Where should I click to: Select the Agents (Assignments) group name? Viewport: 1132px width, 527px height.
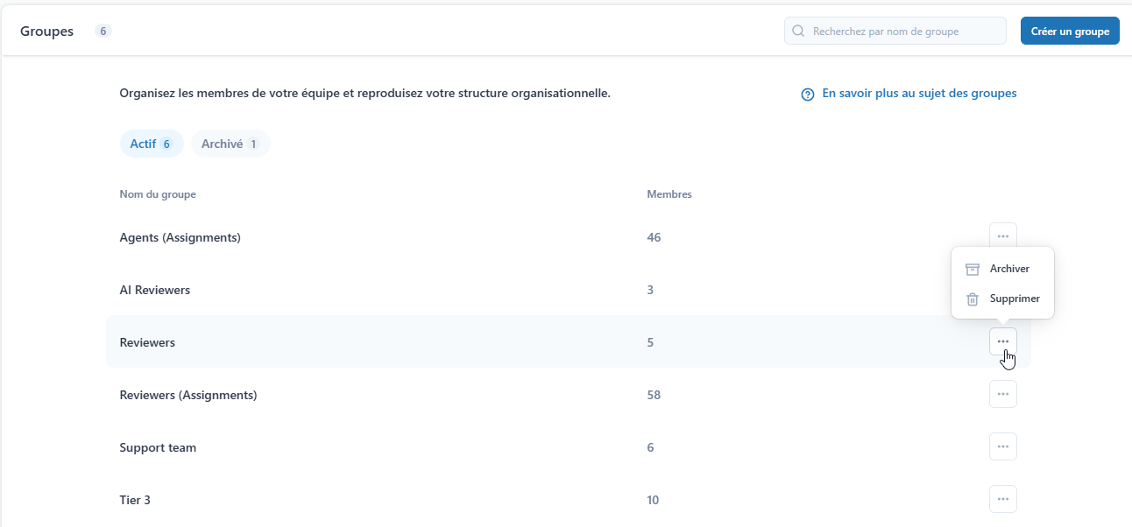click(180, 237)
